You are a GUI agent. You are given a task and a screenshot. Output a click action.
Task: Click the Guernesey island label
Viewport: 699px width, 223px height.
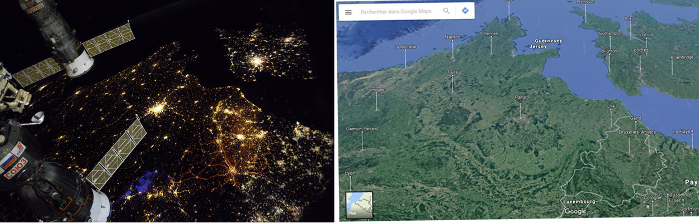coord(547,41)
